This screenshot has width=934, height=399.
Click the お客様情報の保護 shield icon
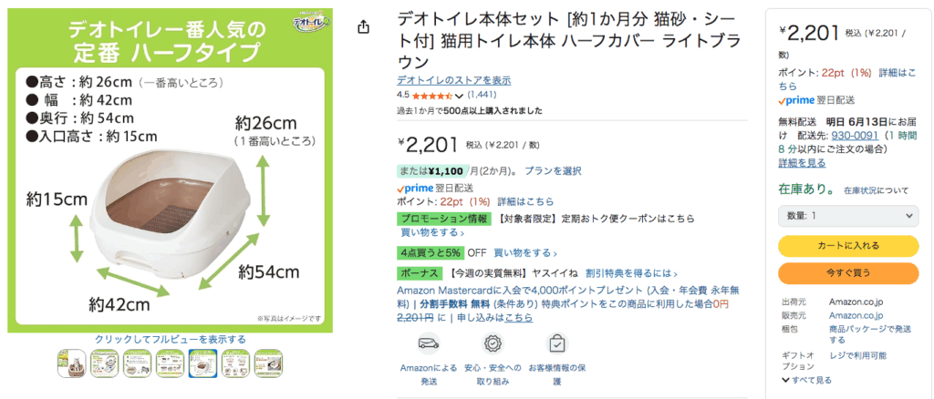tap(556, 343)
